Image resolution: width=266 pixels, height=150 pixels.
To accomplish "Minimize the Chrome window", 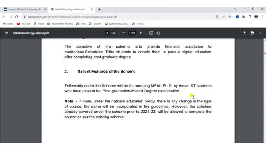I will coord(244,9).
